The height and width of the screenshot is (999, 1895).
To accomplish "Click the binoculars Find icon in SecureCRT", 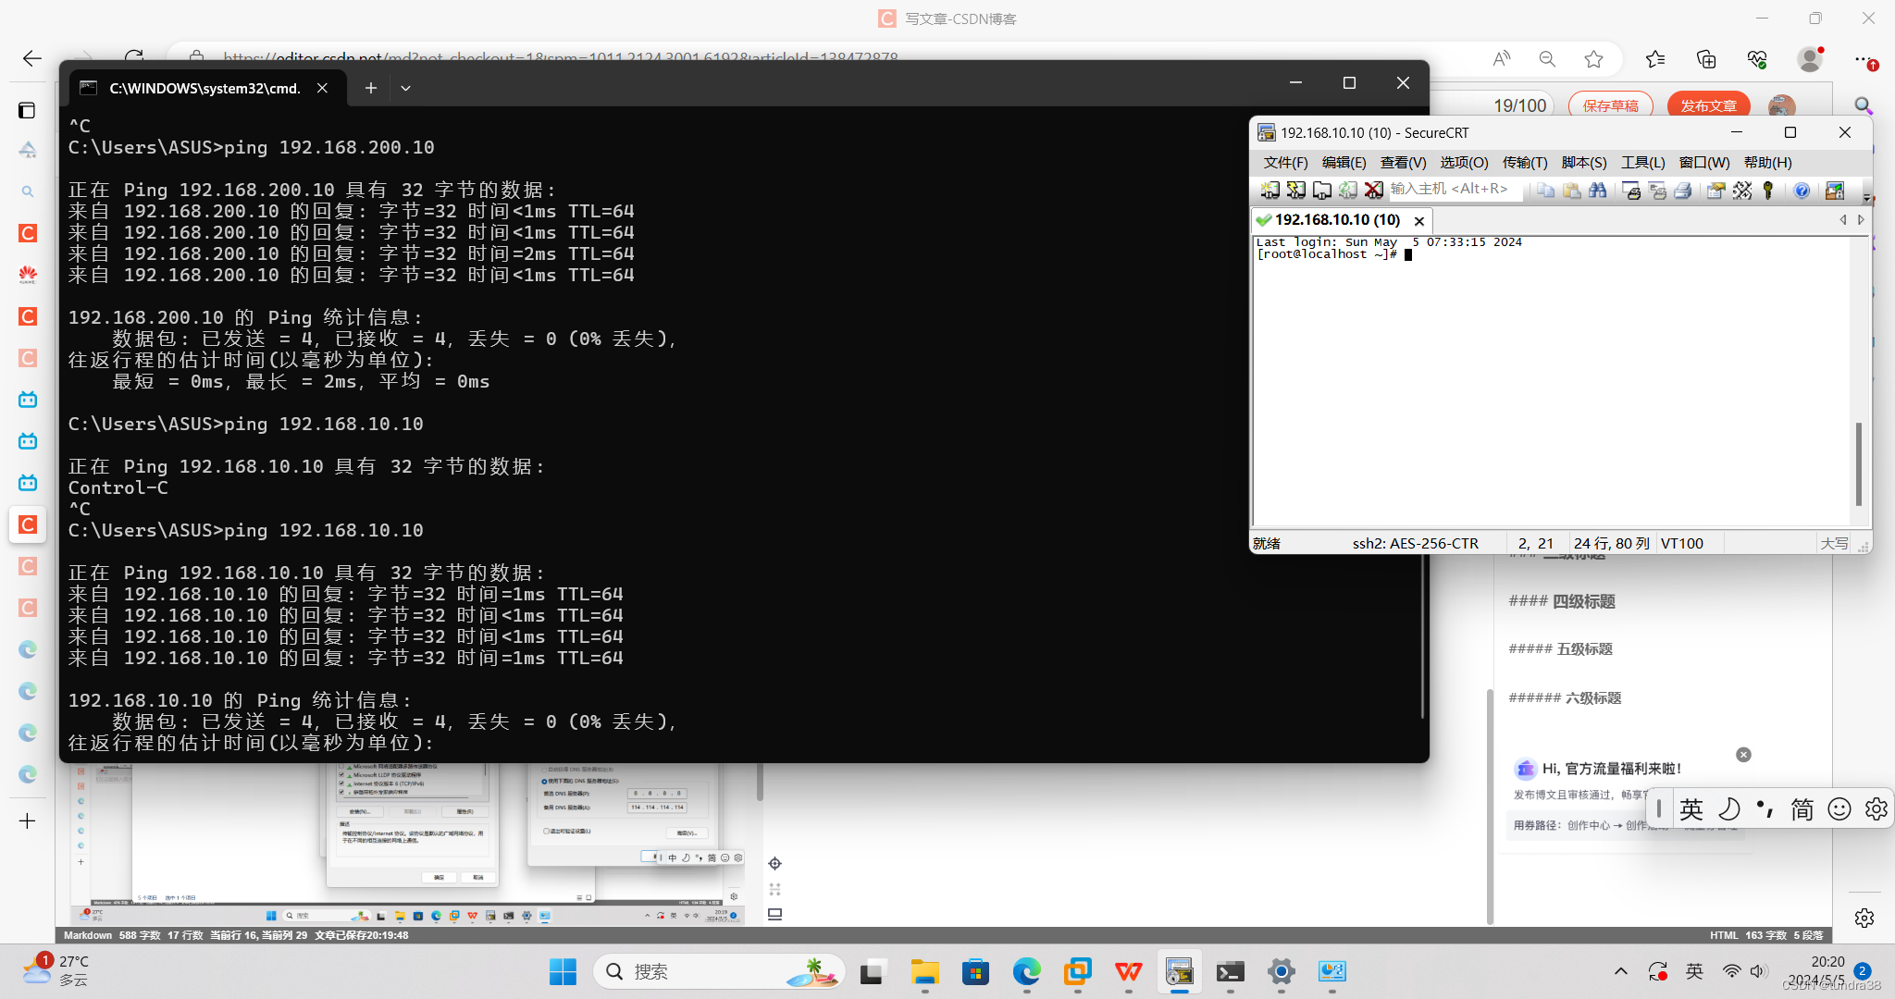I will click(x=1598, y=191).
